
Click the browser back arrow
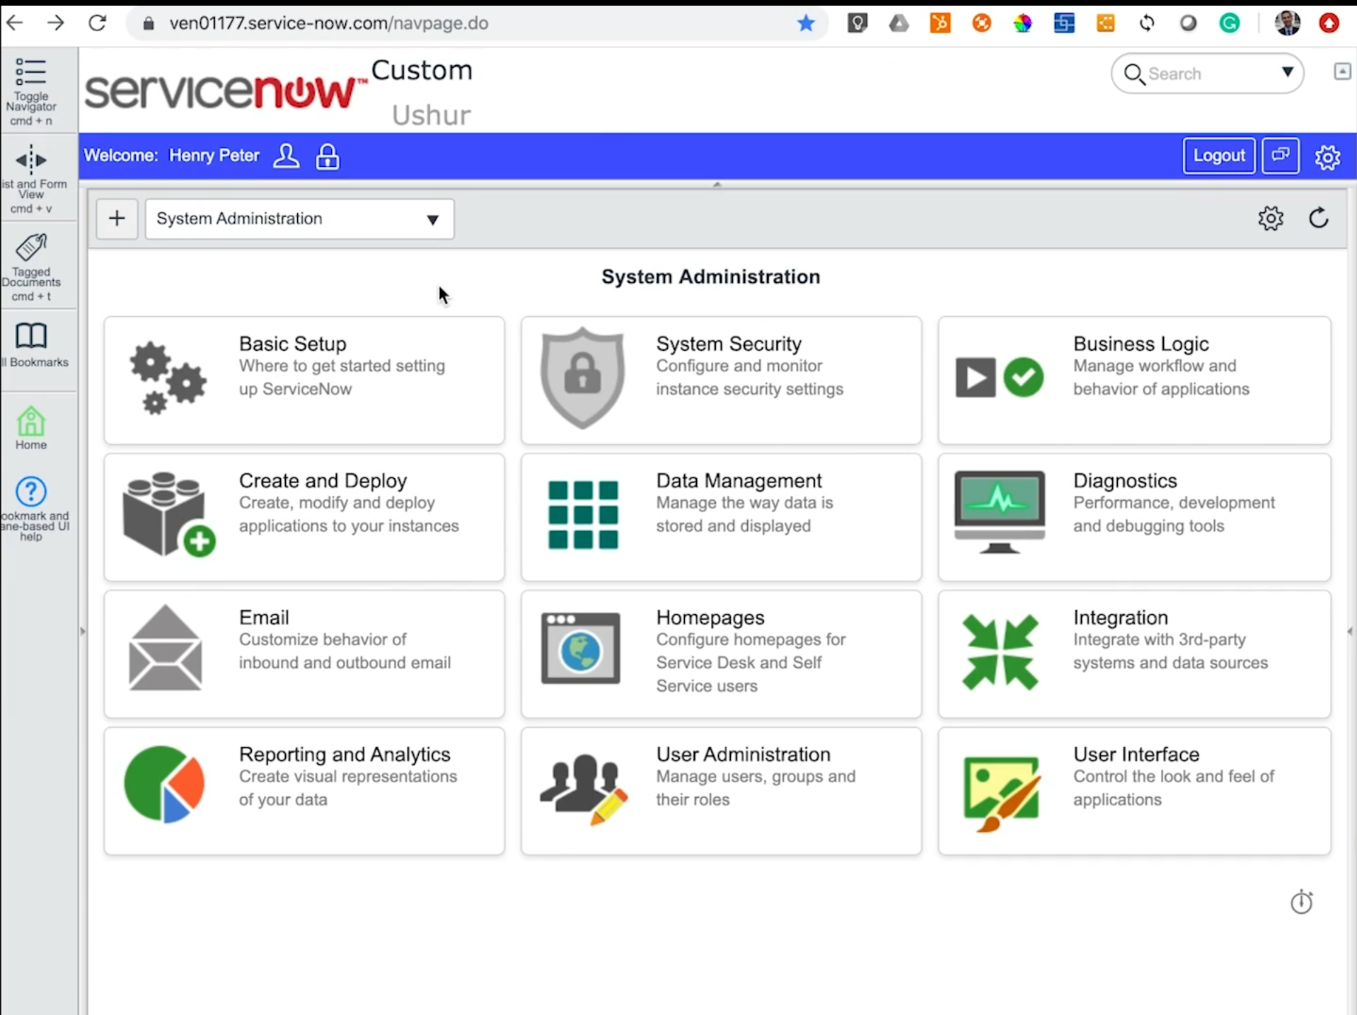(x=15, y=23)
